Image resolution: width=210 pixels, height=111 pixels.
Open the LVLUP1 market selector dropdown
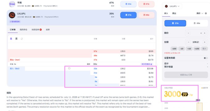point(173,6)
